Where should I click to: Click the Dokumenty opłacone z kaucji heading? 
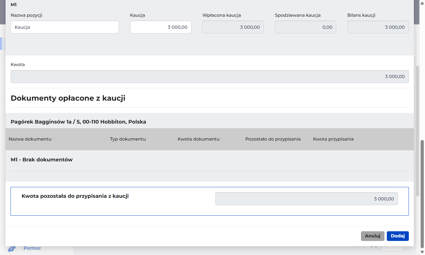(x=68, y=98)
